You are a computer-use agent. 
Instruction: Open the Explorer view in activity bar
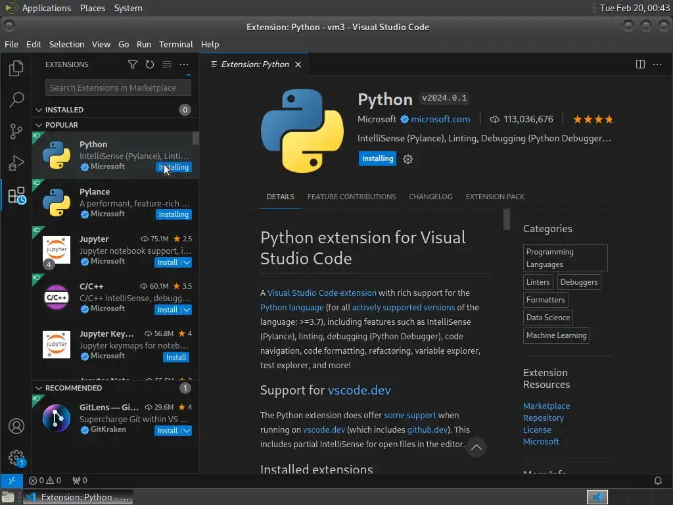tap(16, 68)
